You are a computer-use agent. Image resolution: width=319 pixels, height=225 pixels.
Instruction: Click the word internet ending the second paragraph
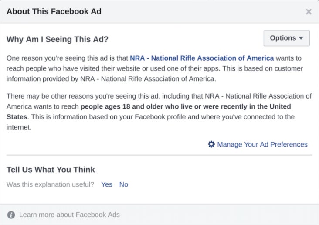tap(18, 127)
